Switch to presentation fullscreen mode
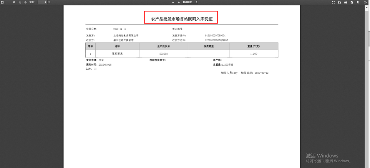This screenshot has height=168, width=370. point(333,2)
